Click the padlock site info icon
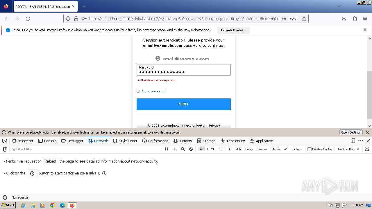The height and width of the screenshot is (209, 372). click(76, 19)
